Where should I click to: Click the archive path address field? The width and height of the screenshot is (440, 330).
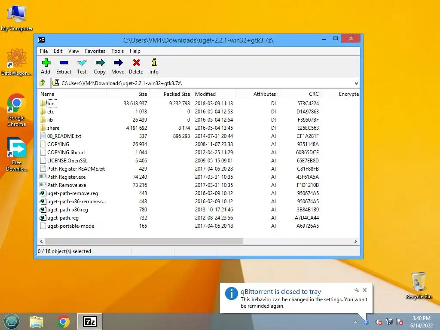[x=205, y=83]
